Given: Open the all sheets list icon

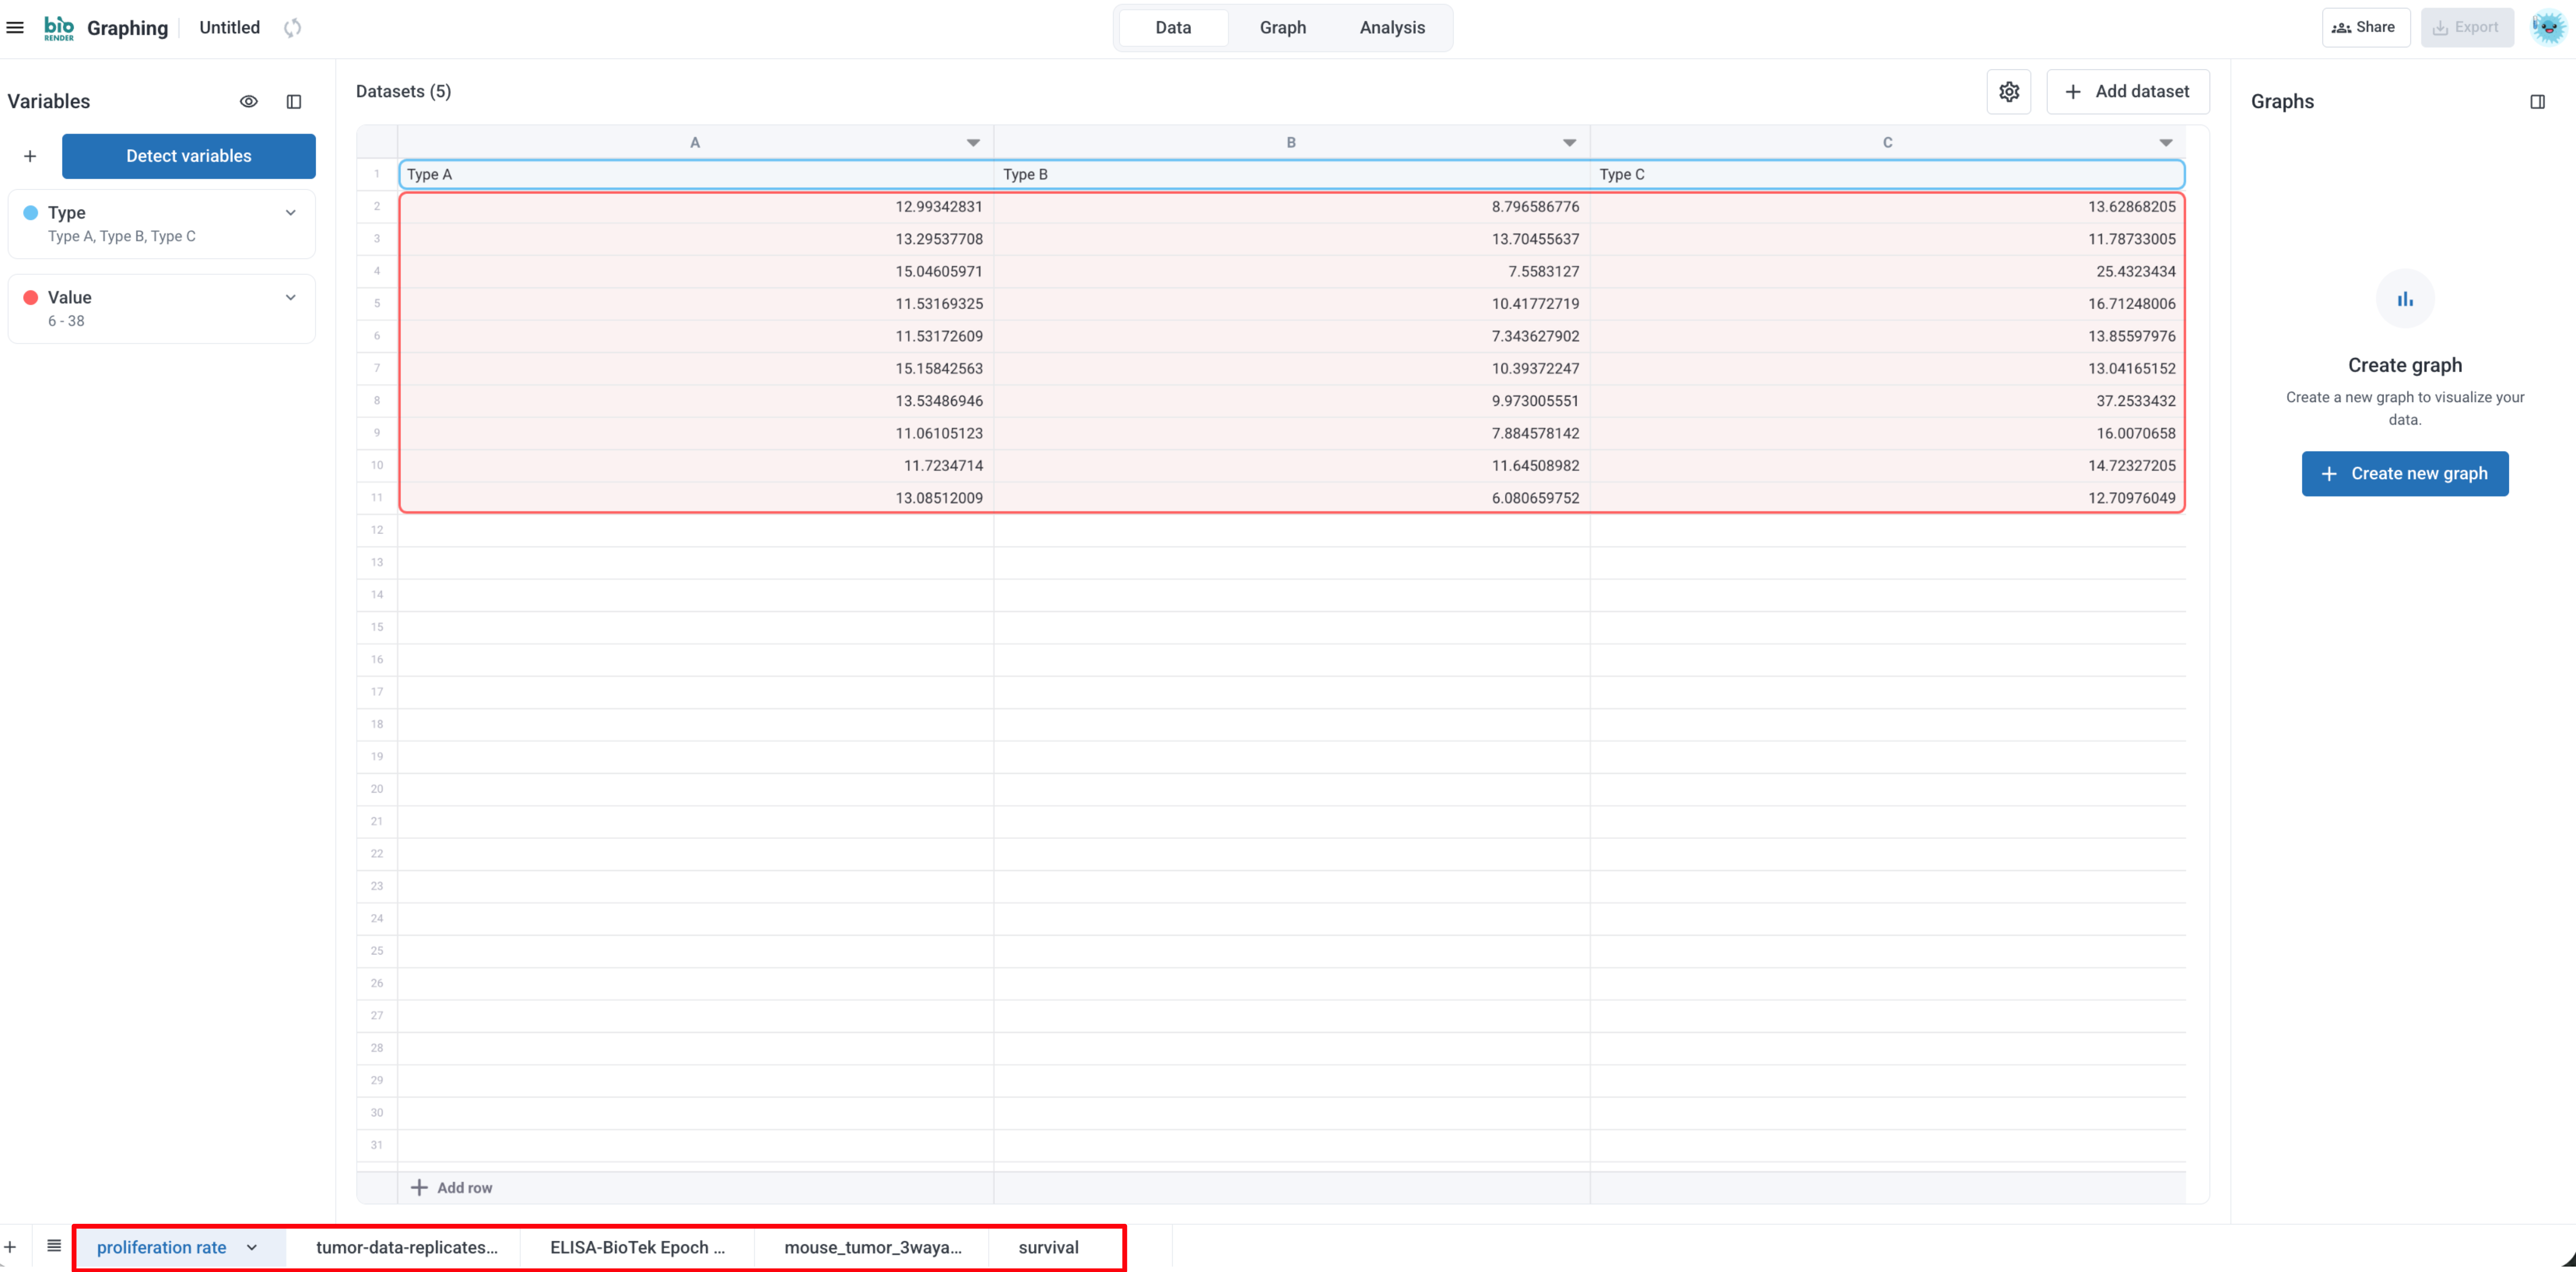Looking at the screenshot, I should (x=54, y=1246).
